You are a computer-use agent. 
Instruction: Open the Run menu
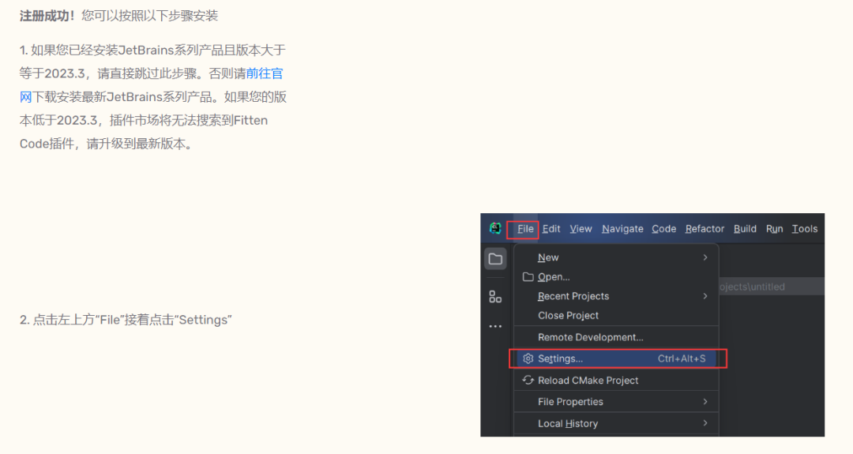pyautogui.click(x=774, y=229)
